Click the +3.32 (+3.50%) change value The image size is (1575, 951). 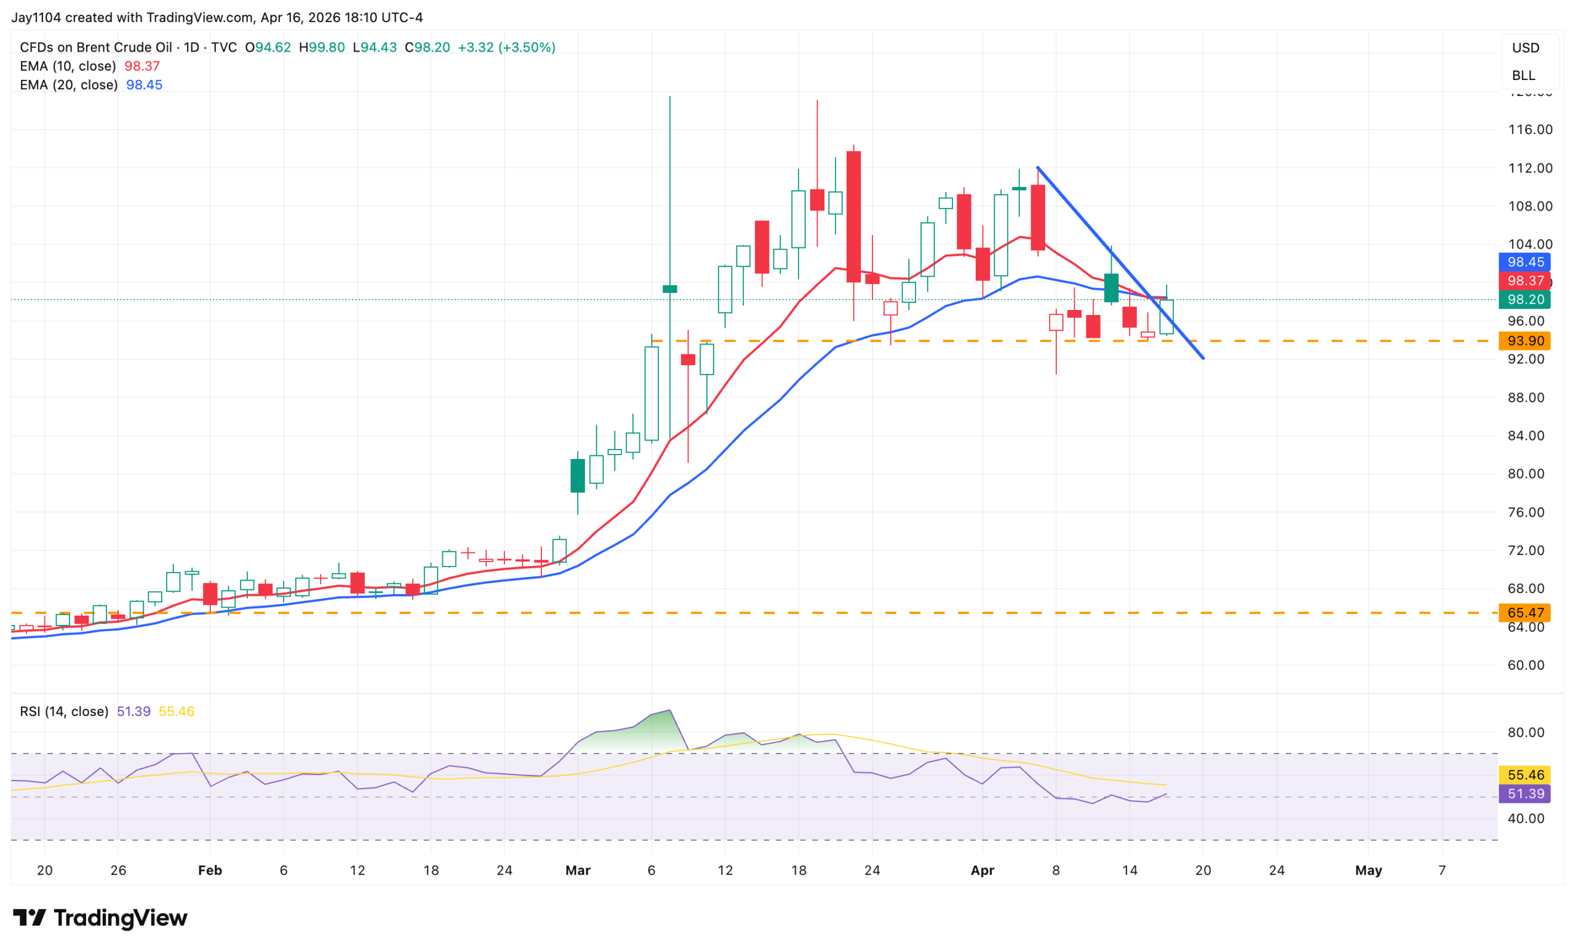click(506, 47)
